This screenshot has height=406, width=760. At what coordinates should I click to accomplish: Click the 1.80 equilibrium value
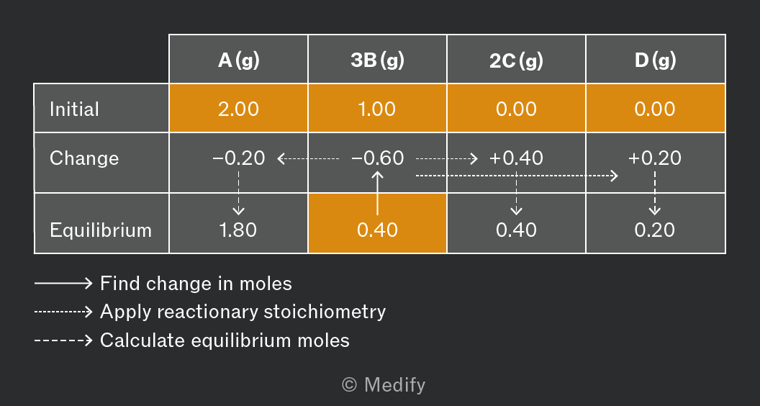[237, 230]
